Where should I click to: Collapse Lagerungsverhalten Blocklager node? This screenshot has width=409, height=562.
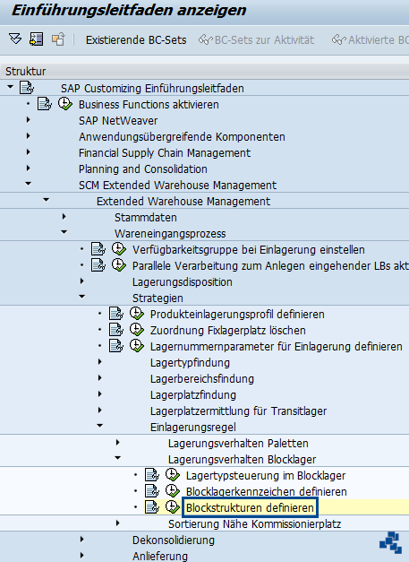tap(118, 458)
